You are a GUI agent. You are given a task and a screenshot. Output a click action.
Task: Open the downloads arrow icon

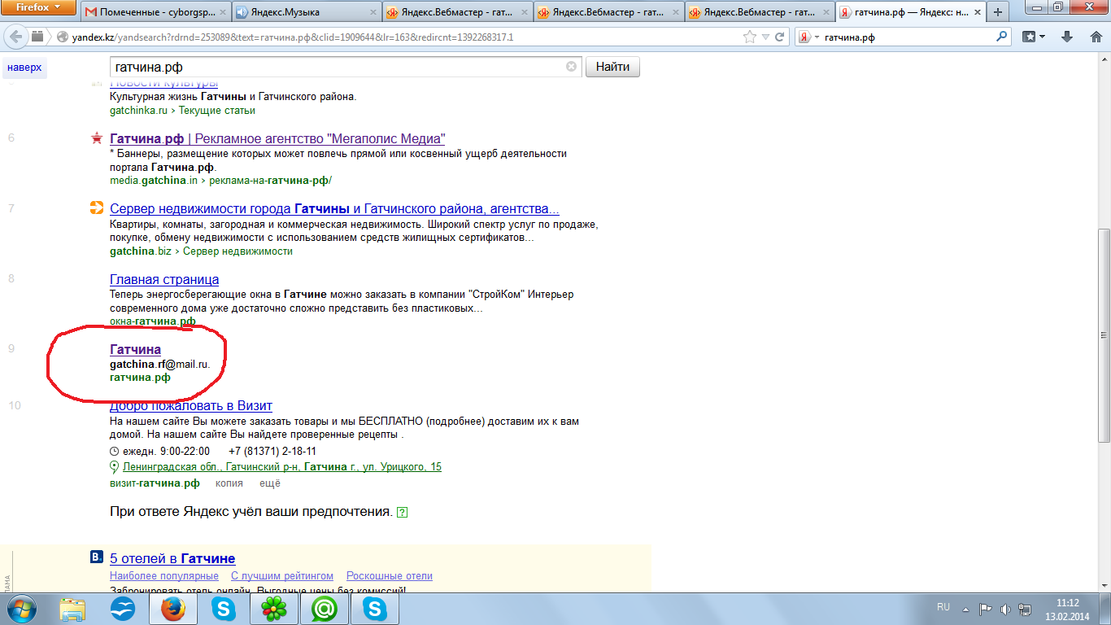click(x=1068, y=37)
